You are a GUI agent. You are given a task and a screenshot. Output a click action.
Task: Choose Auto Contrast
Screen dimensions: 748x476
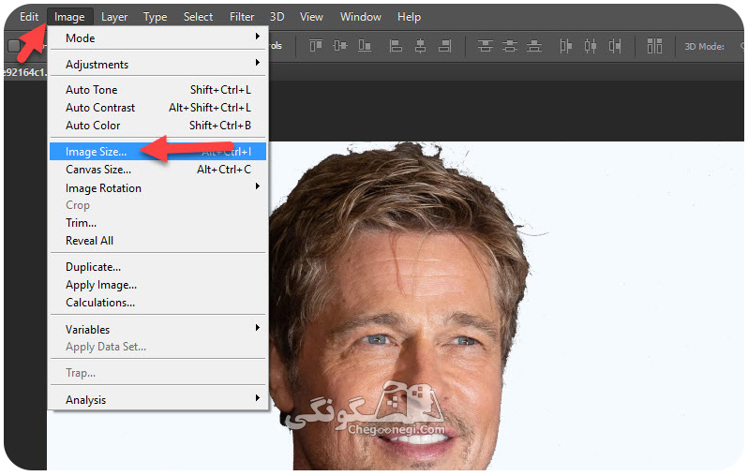click(x=157, y=108)
